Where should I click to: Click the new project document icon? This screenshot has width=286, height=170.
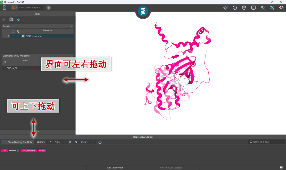point(5,8)
